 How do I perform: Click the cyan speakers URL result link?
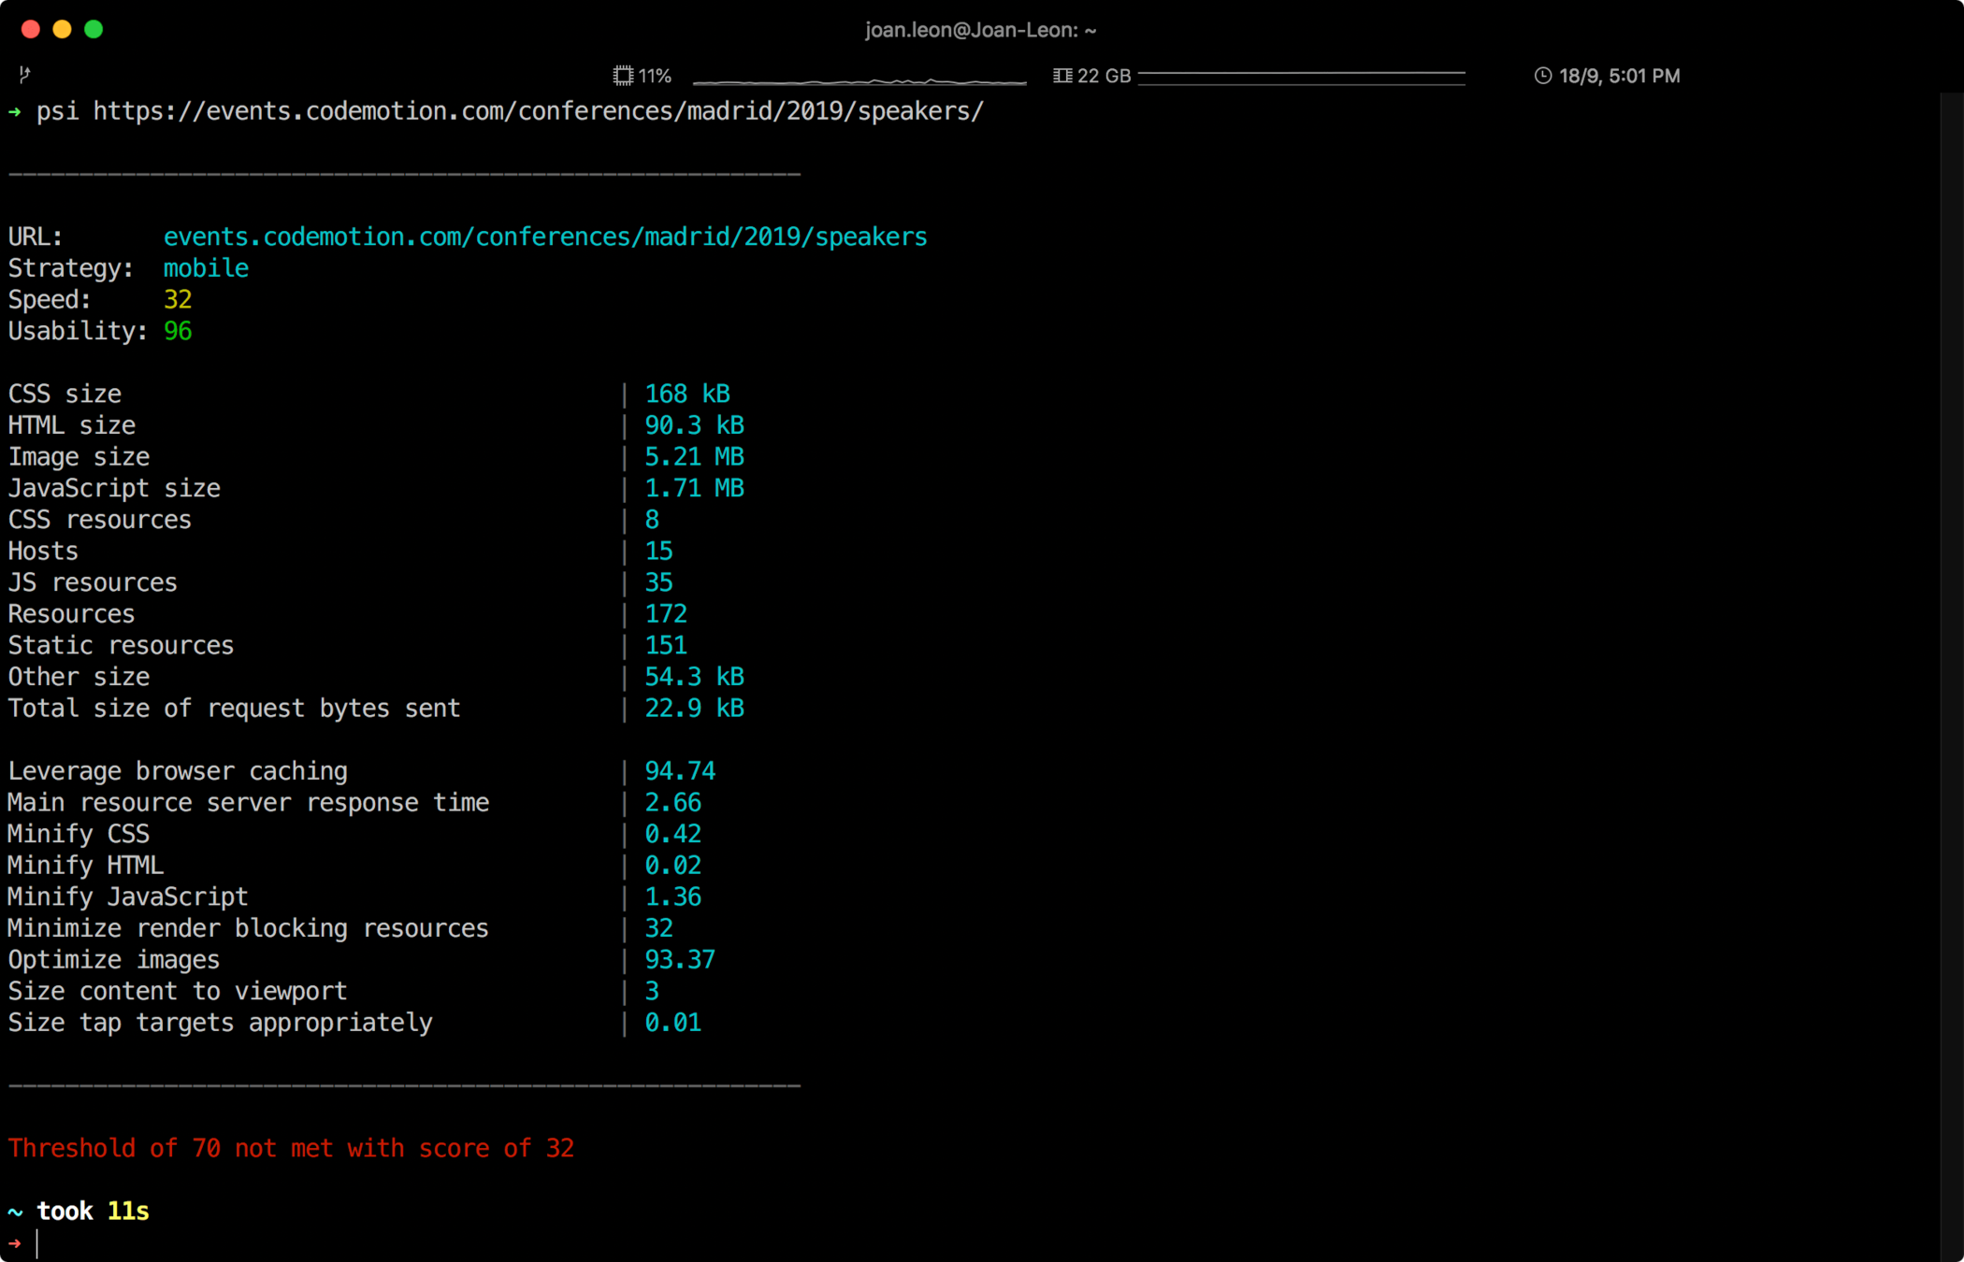(545, 237)
